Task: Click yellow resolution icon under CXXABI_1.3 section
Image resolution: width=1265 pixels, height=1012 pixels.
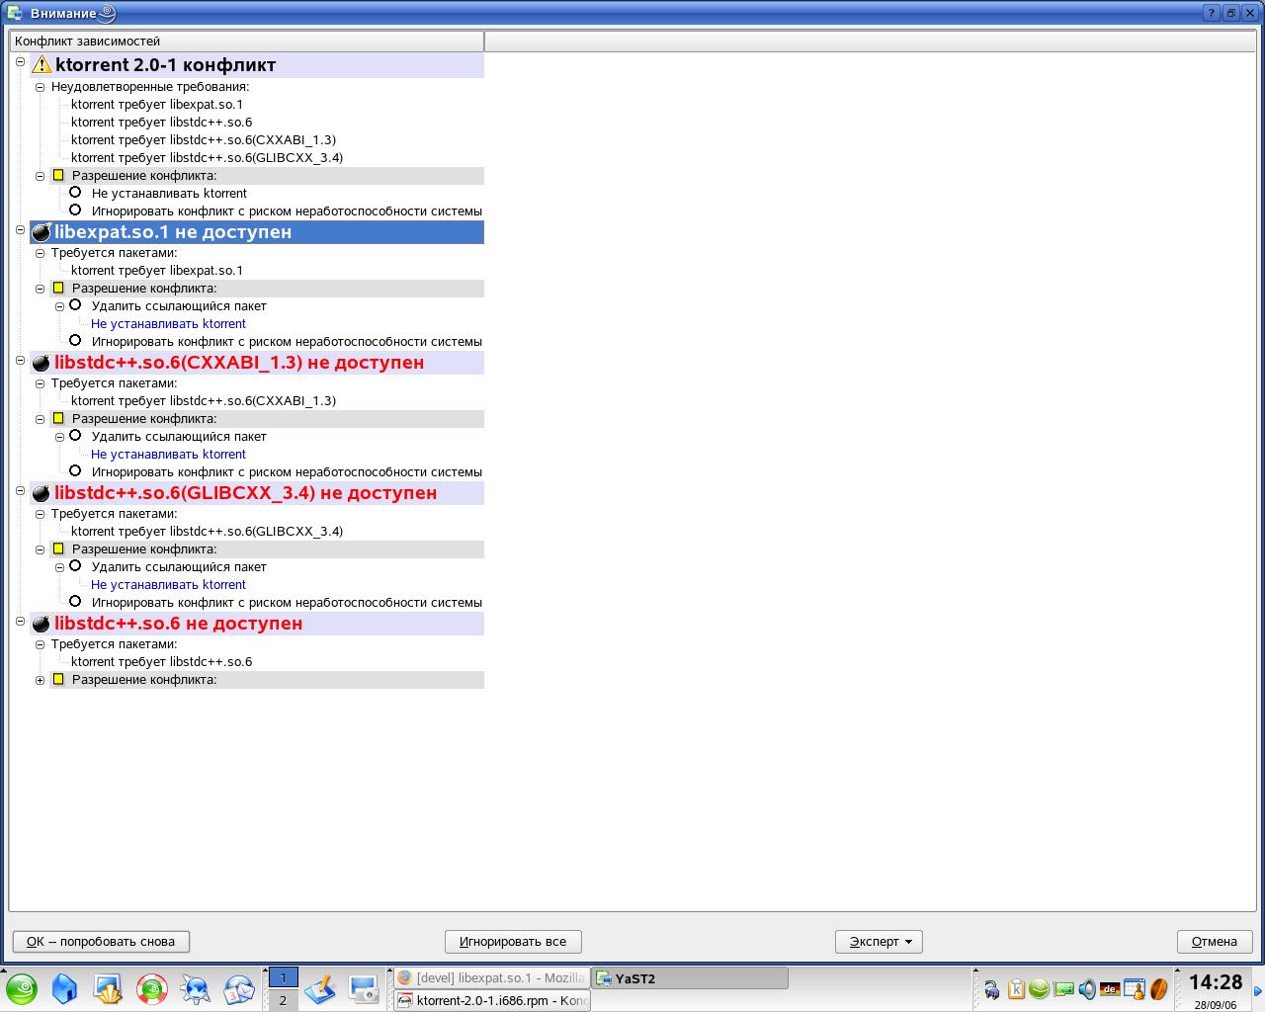Action: point(58,419)
